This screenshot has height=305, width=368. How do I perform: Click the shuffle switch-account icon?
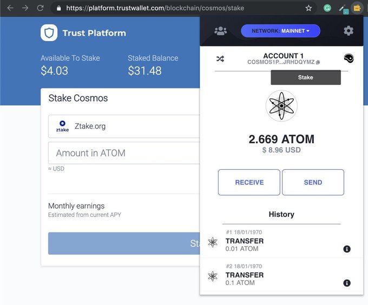click(x=220, y=58)
